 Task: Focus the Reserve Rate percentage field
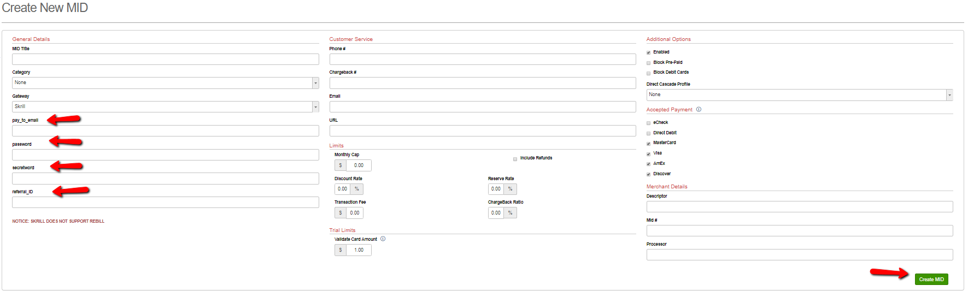coord(496,189)
